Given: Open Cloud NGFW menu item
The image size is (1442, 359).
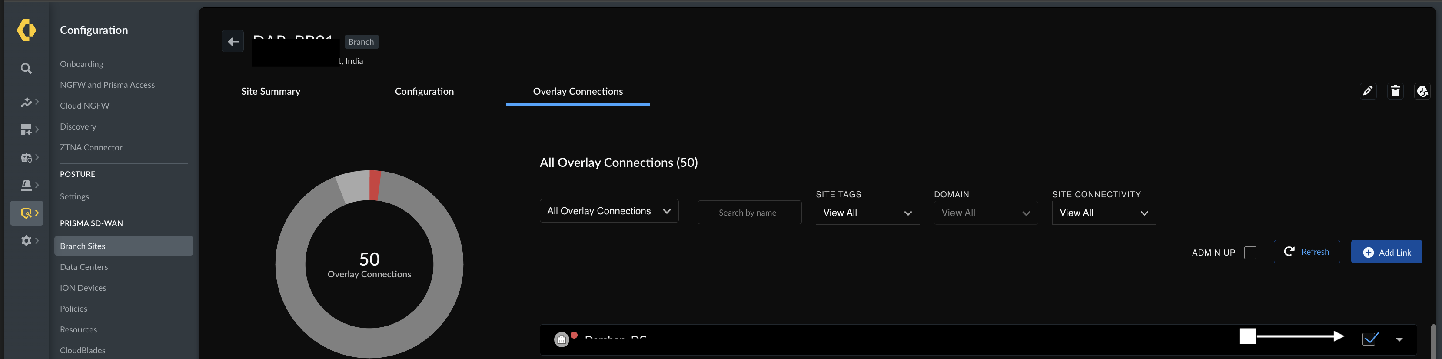Looking at the screenshot, I should pos(84,106).
